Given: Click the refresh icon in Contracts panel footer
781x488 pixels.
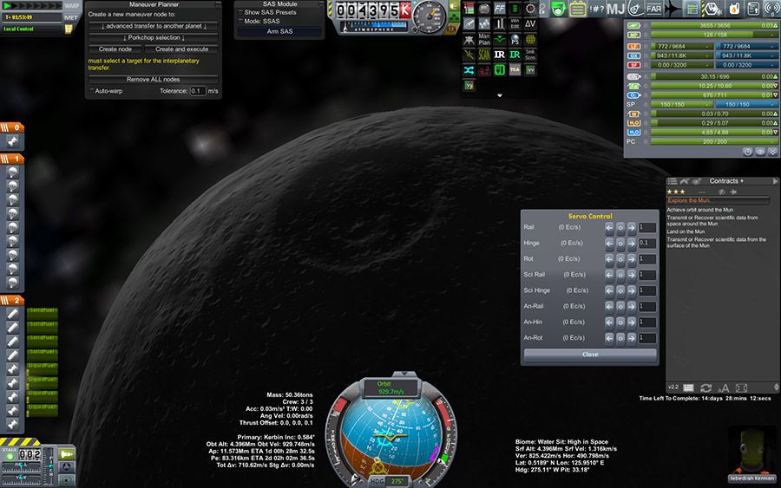Looking at the screenshot, I should pos(706,387).
